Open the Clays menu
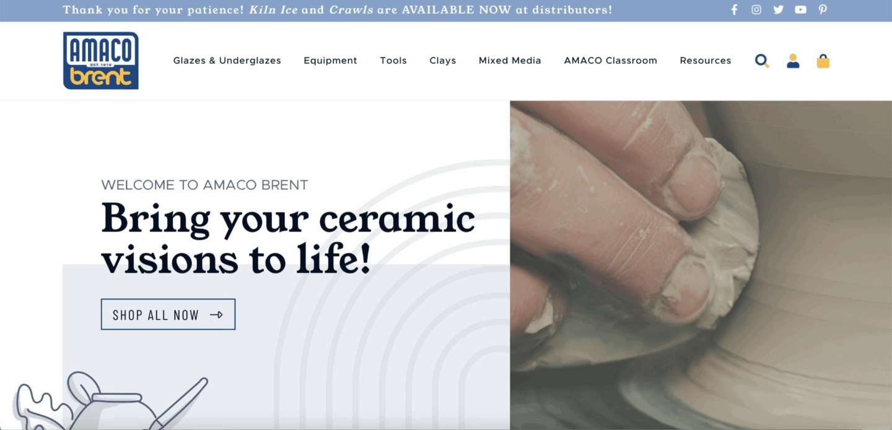892x430 pixels. click(443, 61)
